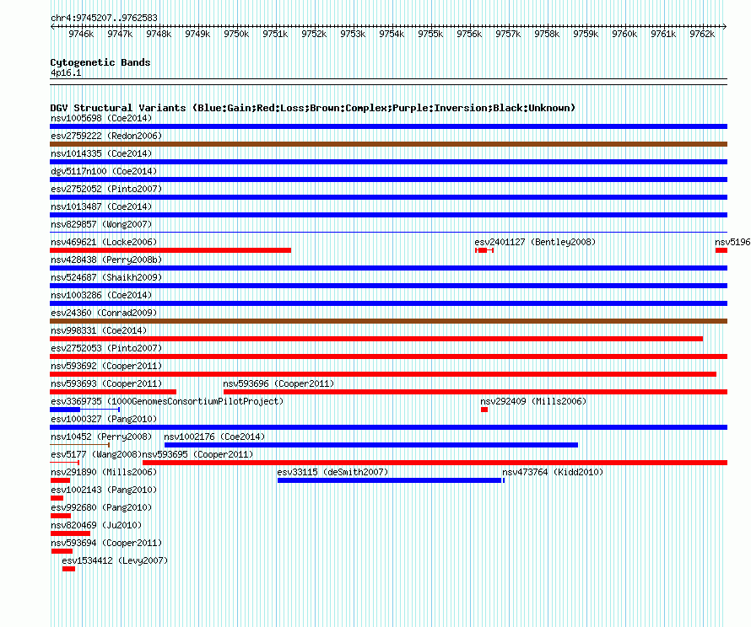Click the 4p16.1 band label
Viewport: 751px width, 627px height.
tap(66, 72)
